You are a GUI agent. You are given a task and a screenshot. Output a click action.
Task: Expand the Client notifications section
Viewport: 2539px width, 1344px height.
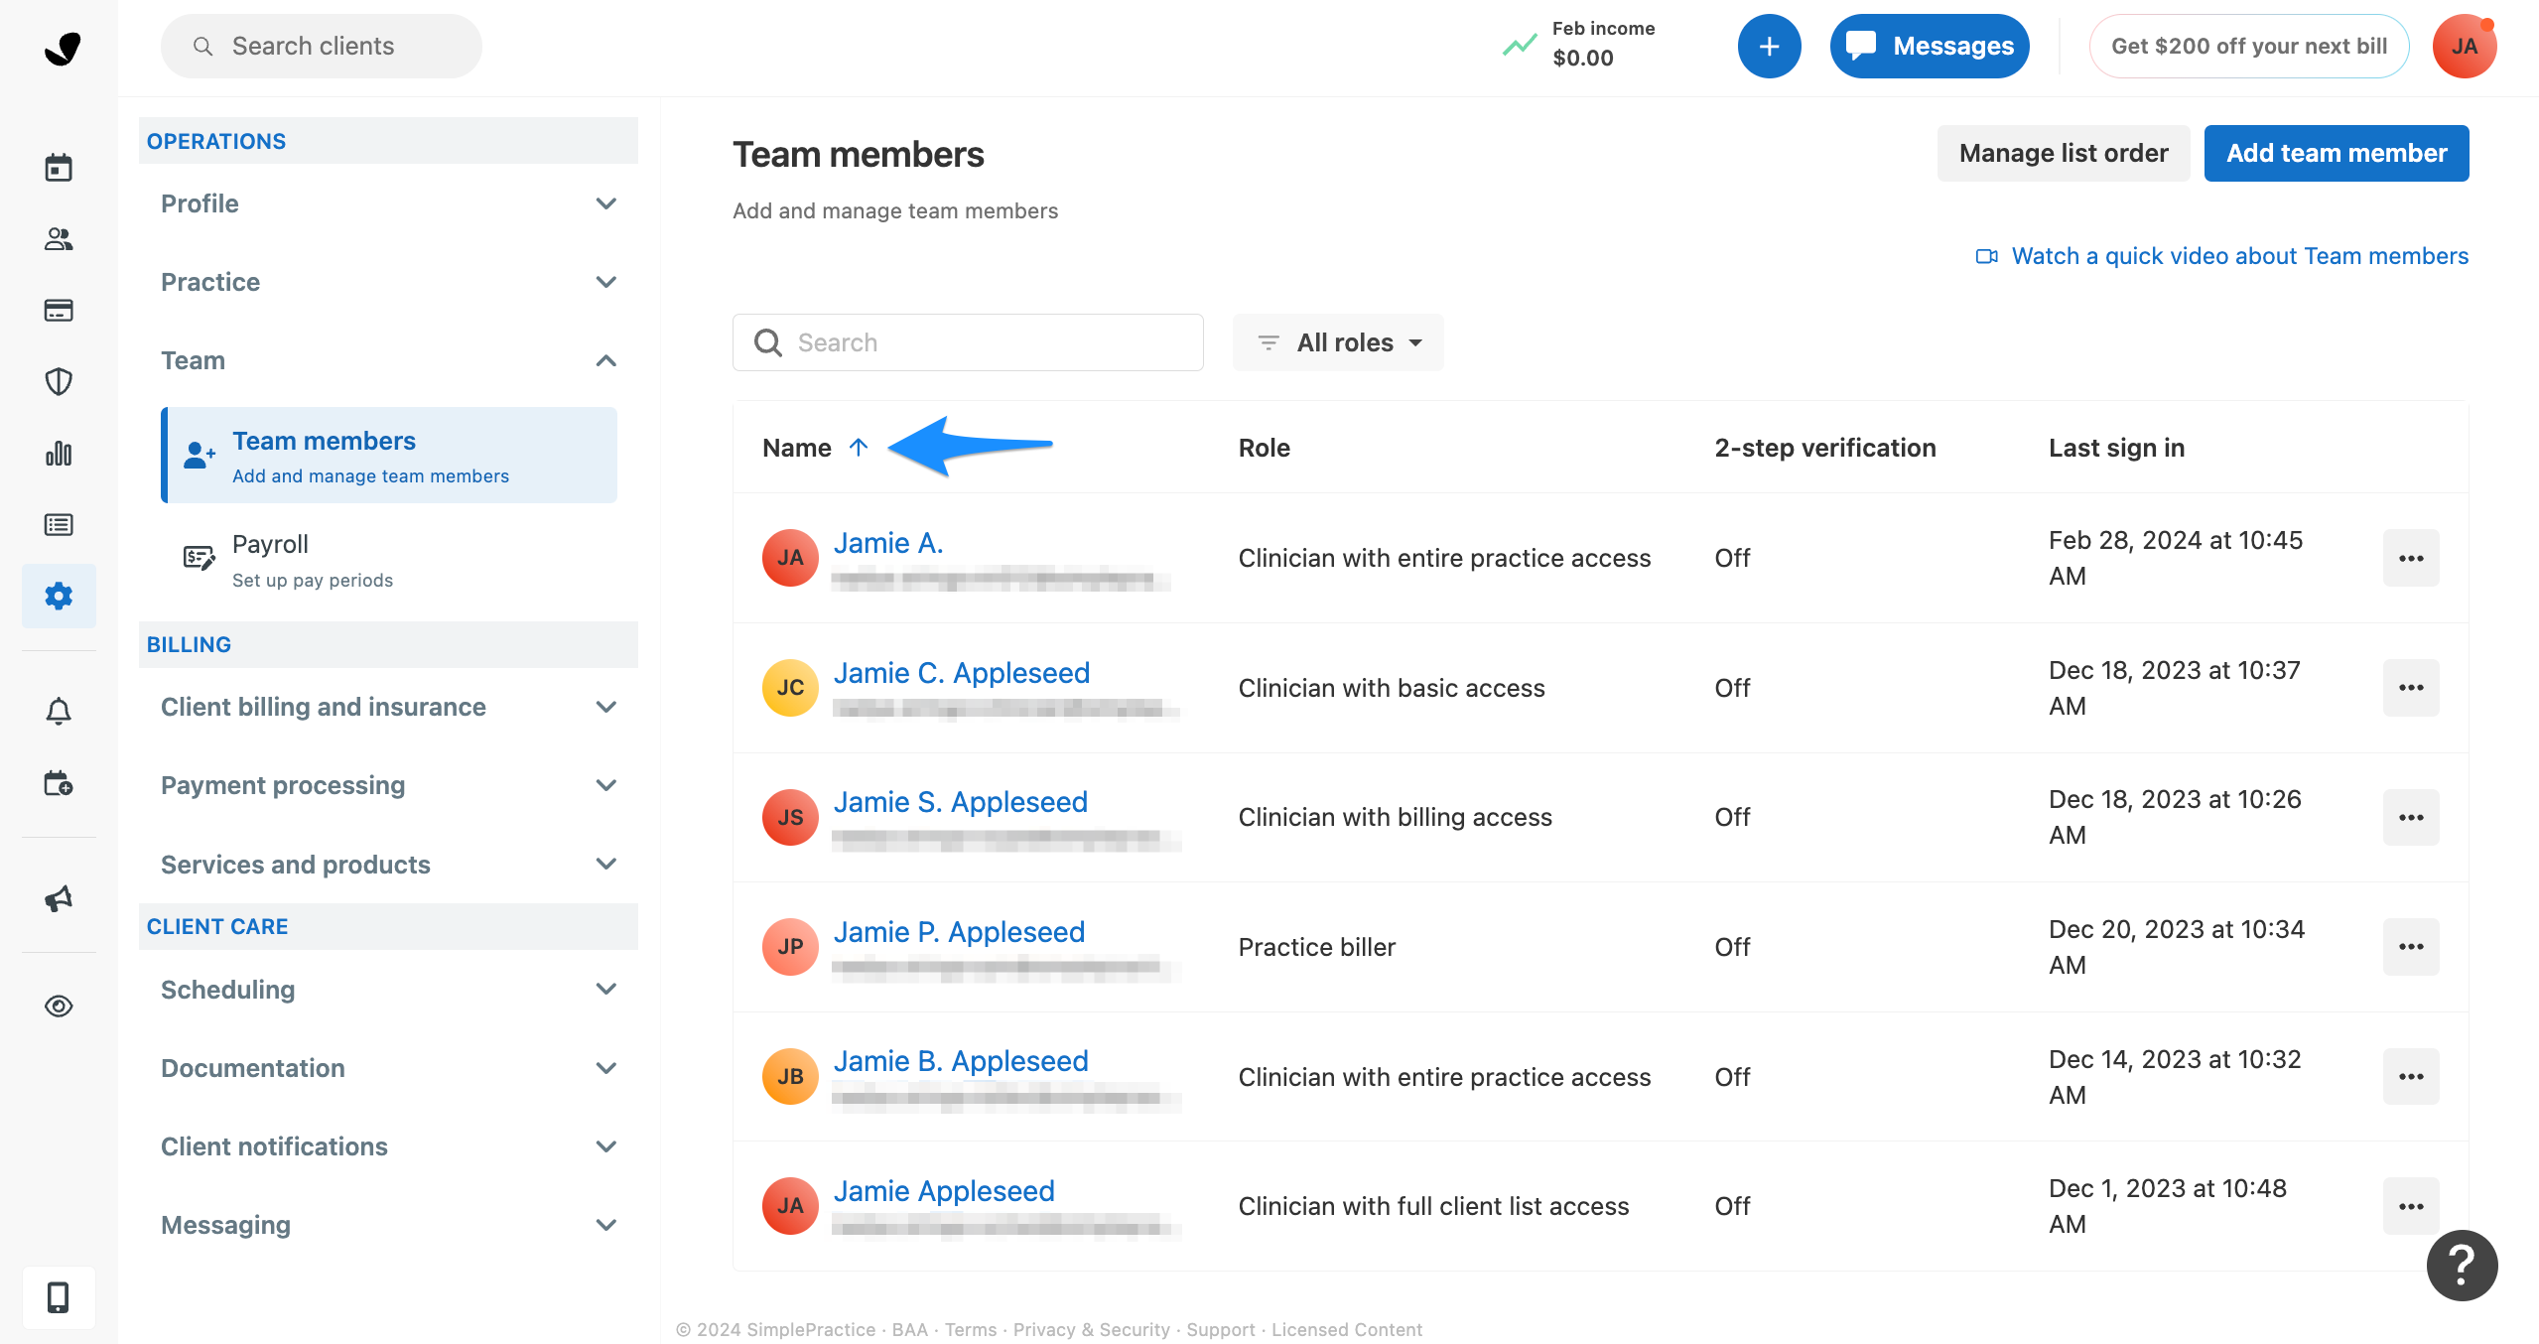389,1146
